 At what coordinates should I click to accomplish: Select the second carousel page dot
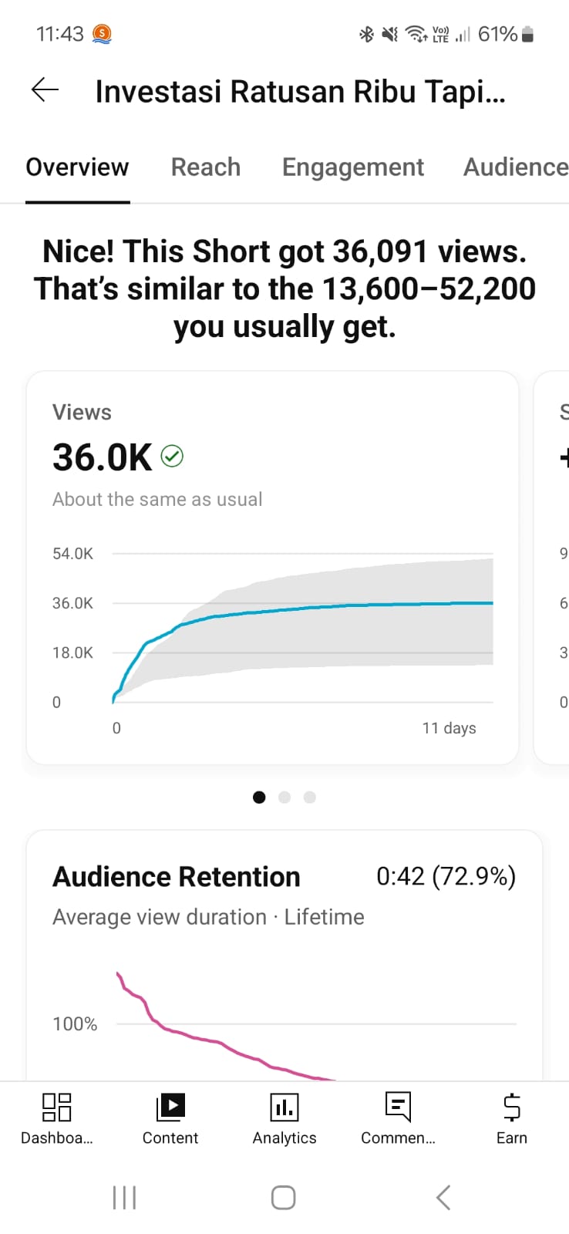[x=284, y=797]
